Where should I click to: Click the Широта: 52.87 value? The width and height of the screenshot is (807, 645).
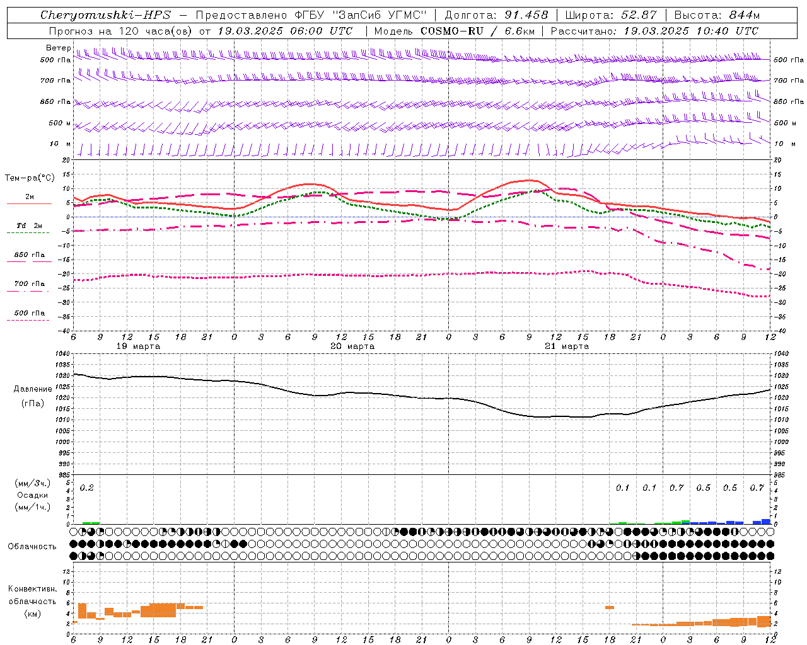coord(611,15)
